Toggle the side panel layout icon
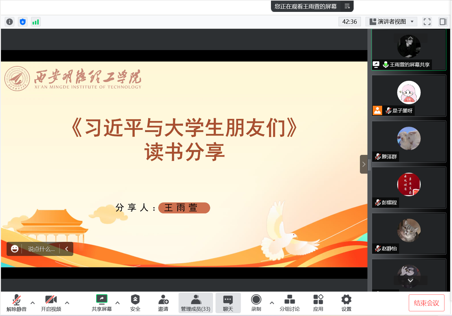The height and width of the screenshot is (316, 452). point(443,22)
